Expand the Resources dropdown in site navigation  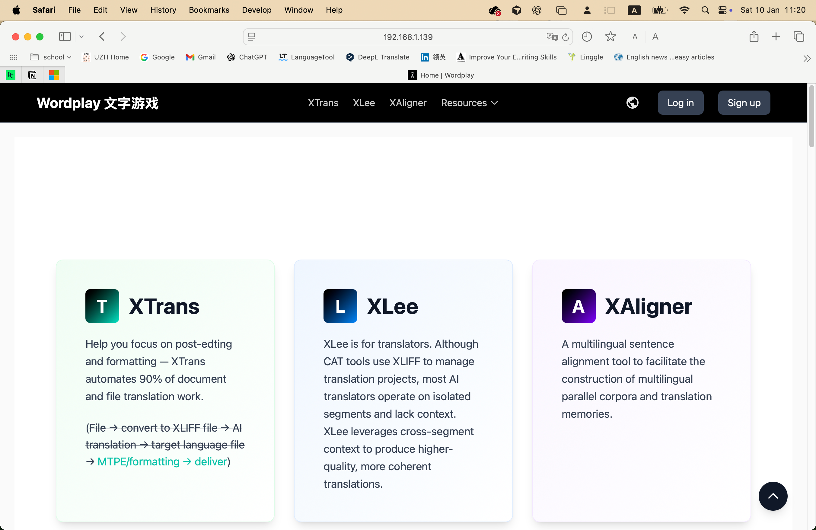click(469, 103)
